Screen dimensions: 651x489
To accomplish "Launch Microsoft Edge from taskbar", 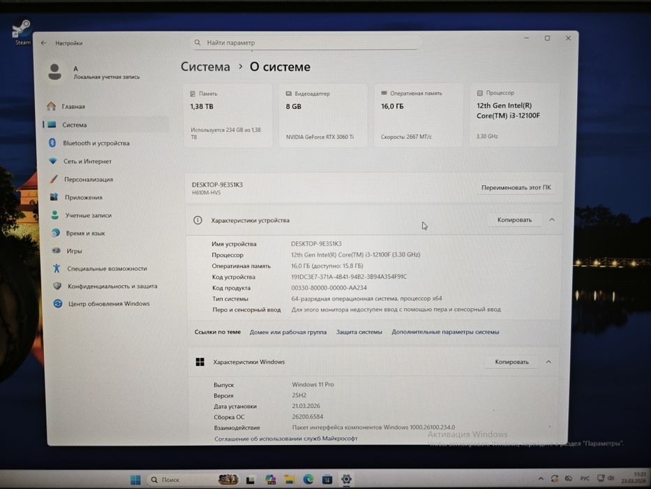I will tap(308, 479).
